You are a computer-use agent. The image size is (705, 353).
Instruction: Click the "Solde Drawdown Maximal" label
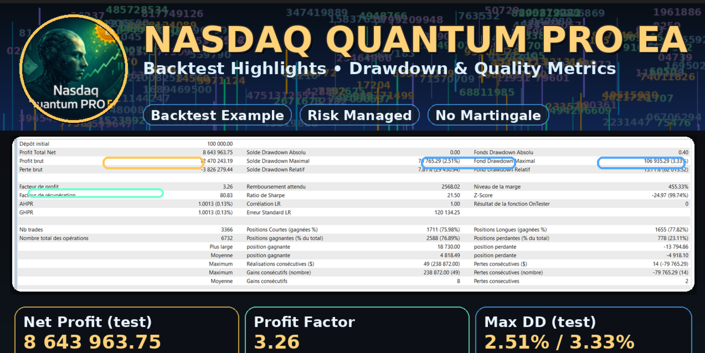(278, 161)
